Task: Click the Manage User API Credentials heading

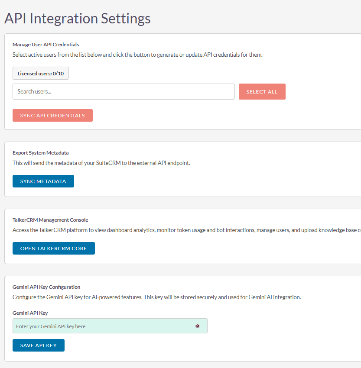Action: [46, 45]
